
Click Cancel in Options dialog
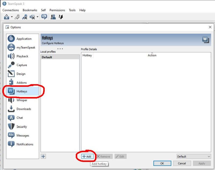click(x=182, y=163)
